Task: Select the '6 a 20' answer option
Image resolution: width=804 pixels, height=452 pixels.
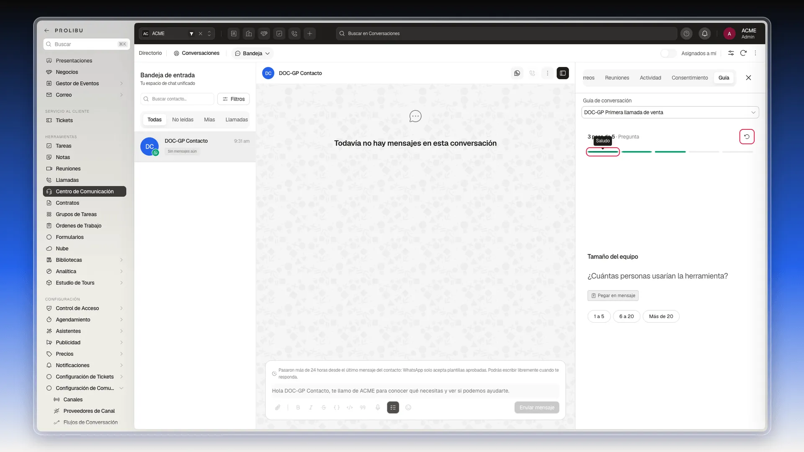Action: point(626,316)
